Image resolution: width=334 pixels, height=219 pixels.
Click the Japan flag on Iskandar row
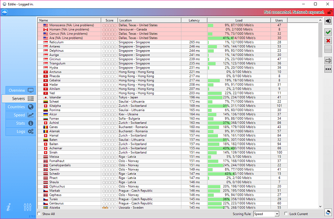click(46, 98)
